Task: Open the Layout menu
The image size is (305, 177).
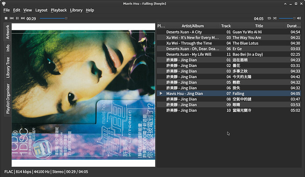Action: pos(41,10)
